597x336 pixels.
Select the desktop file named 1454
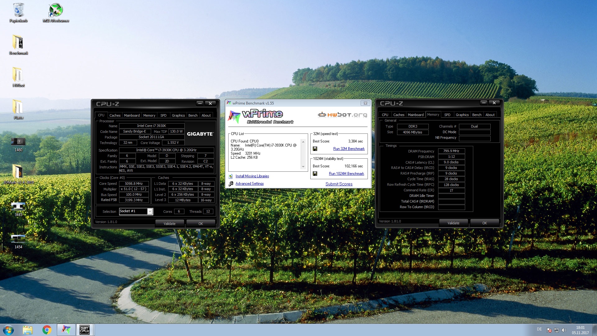click(x=19, y=241)
